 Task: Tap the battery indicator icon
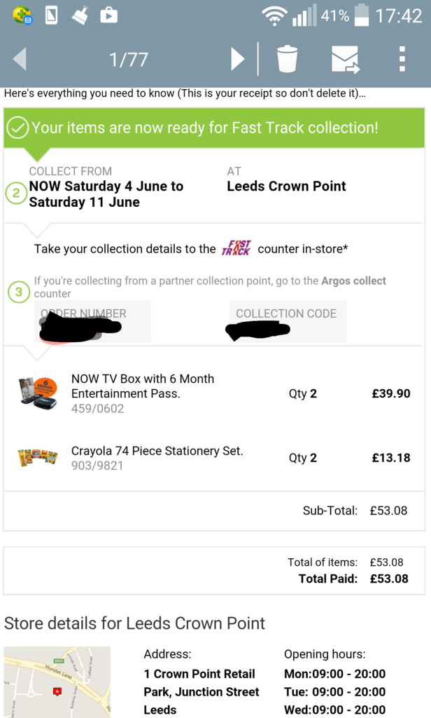click(x=361, y=15)
